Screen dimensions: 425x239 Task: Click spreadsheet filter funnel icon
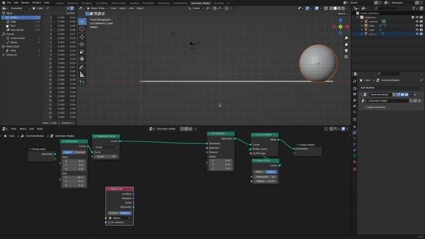pos(72,9)
